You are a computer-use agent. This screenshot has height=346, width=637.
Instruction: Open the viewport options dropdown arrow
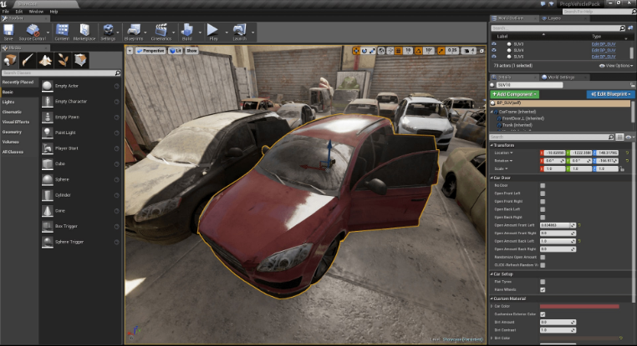tap(130, 51)
